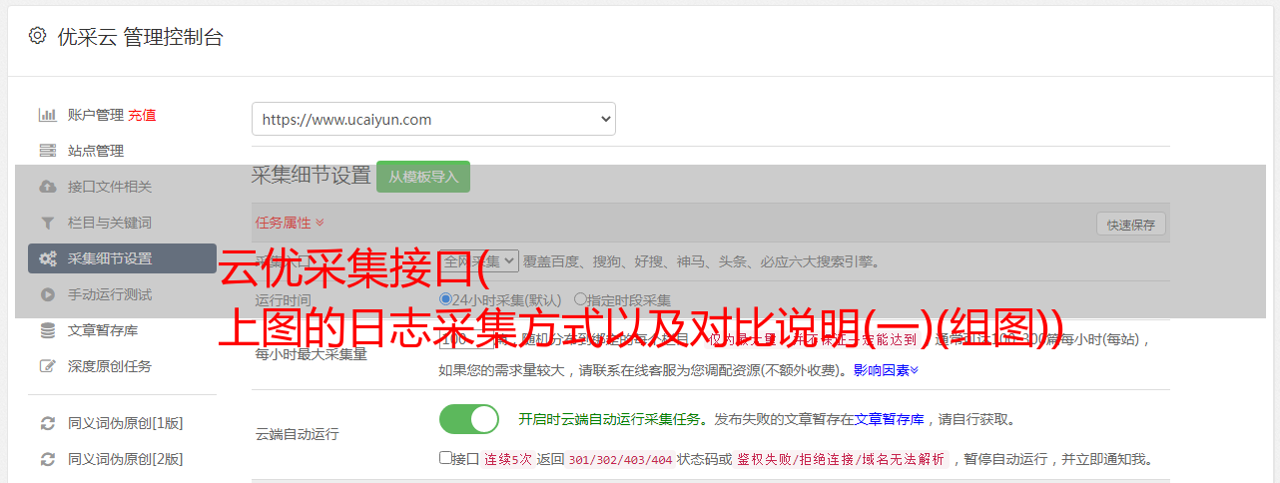The width and height of the screenshot is (1280, 483).
Task: Collapse the 任务属性 section chevron
Action: pos(320,223)
